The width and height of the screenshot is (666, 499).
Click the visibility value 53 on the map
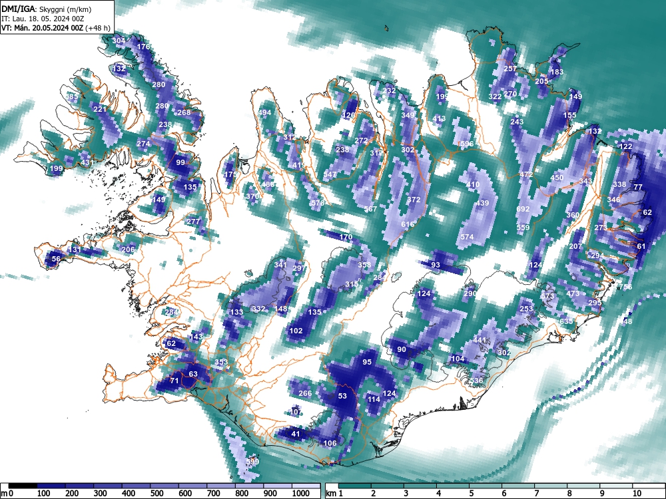342,397
